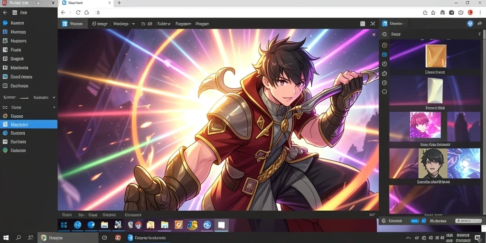Close the artwork with the orange X
The height and width of the screenshot is (243, 486).
coord(374,35)
